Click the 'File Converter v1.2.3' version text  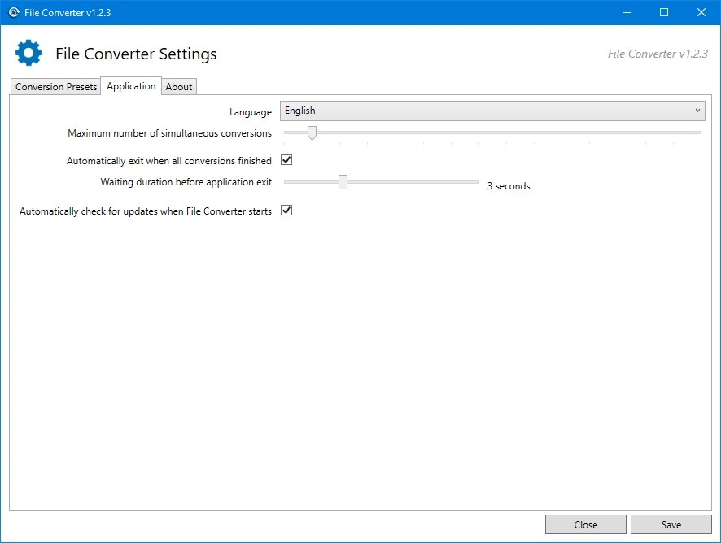point(656,53)
